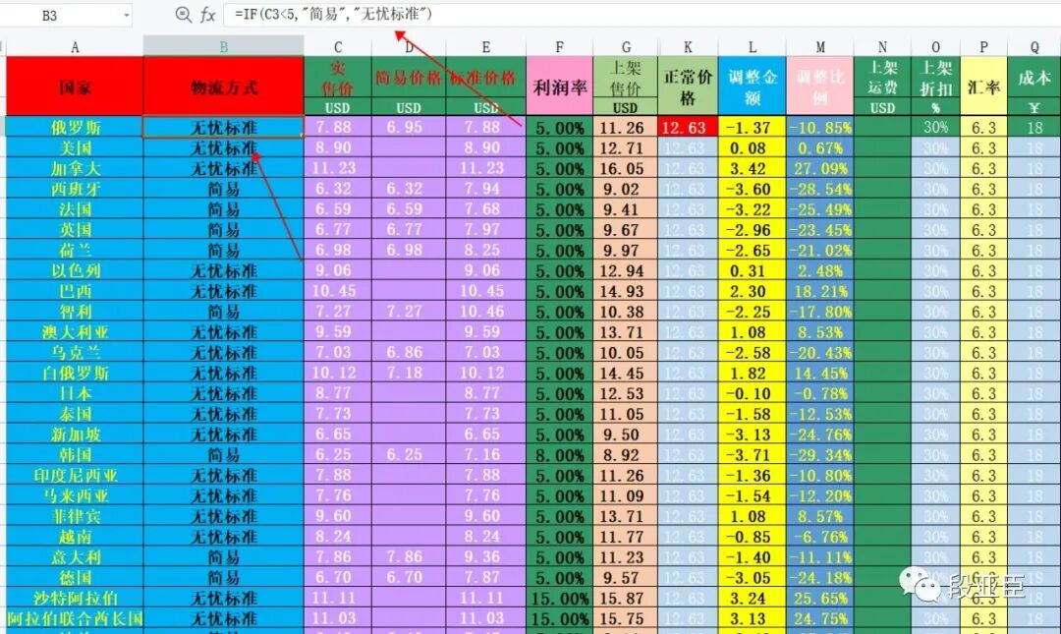
Task: Select the 物流方式 header cell
Action: pyautogui.click(x=221, y=86)
